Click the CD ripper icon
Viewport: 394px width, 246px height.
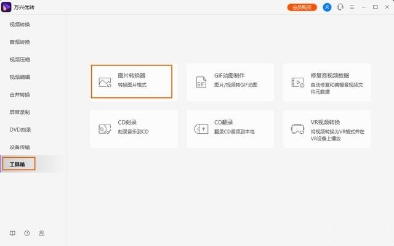201,129
